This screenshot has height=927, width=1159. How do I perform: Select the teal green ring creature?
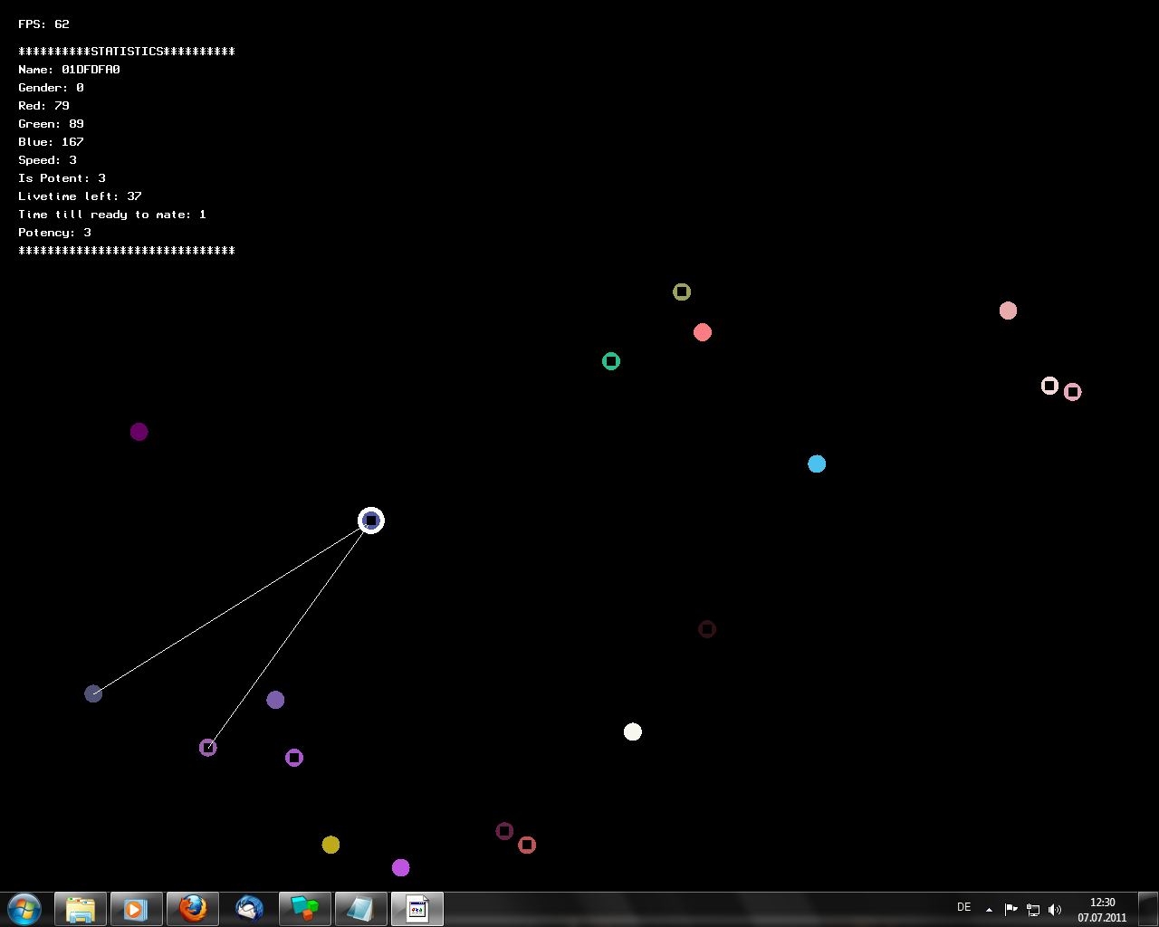(x=611, y=361)
